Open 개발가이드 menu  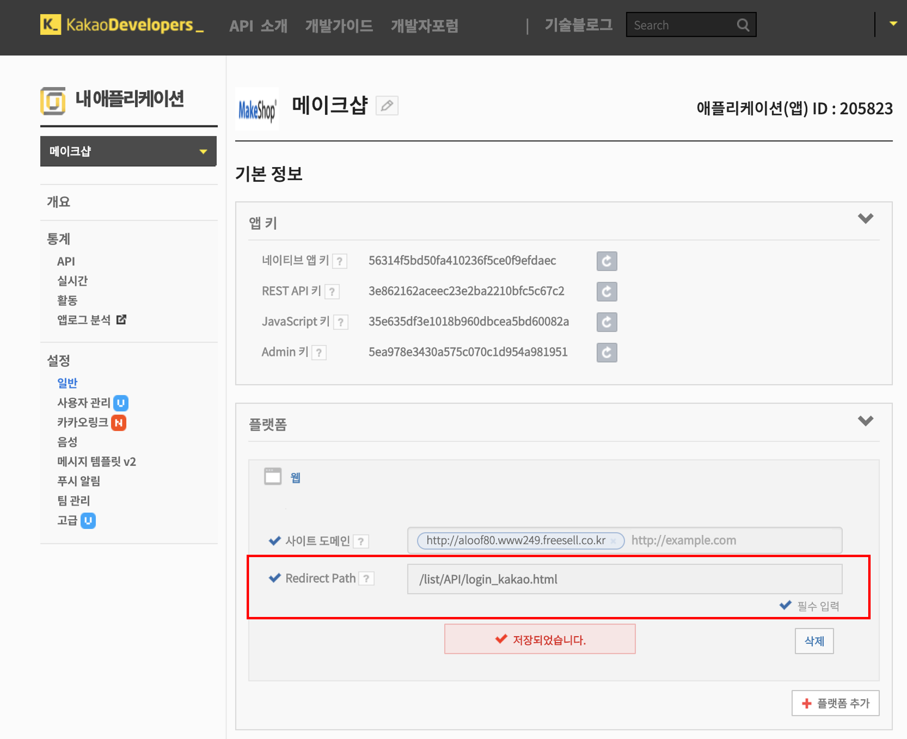pyautogui.click(x=339, y=25)
